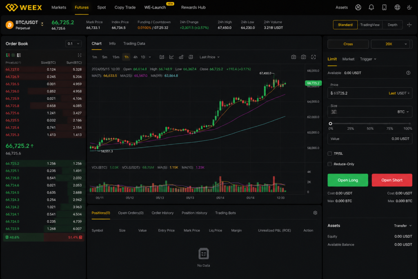The height and width of the screenshot is (279, 418).
Task: Click the 66,727.0 ask price row
Action: 43,69
